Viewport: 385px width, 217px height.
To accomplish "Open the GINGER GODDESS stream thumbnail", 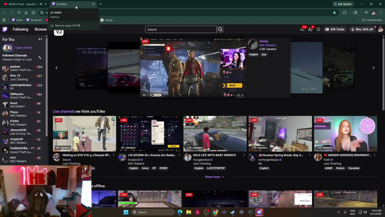I will pos(345,134).
